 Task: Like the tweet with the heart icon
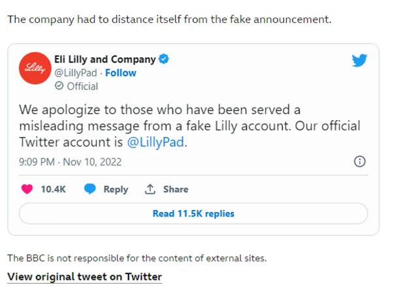[x=27, y=189]
